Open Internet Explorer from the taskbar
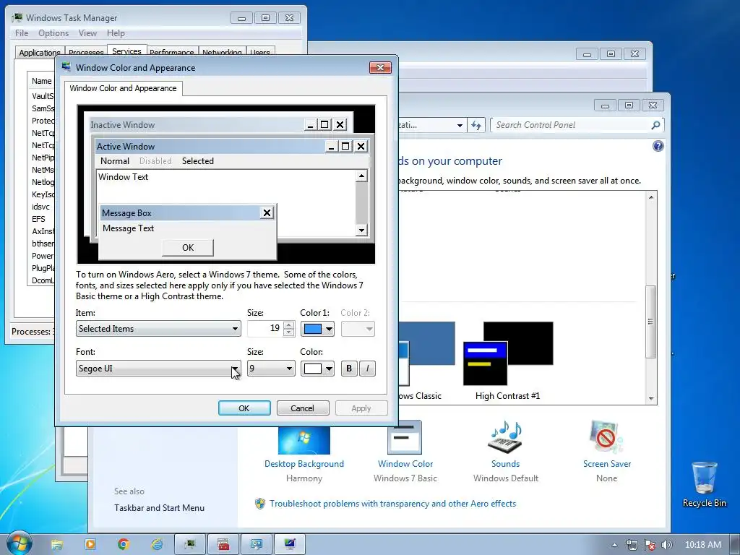The height and width of the screenshot is (555, 740). (157, 545)
